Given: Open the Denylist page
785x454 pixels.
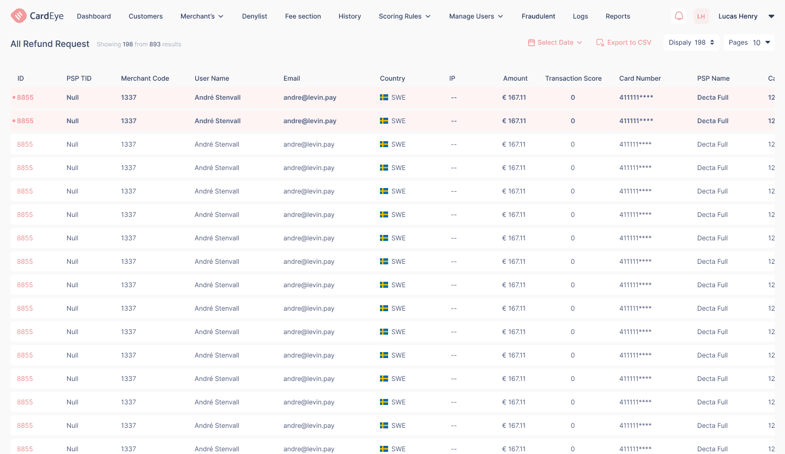Looking at the screenshot, I should (255, 16).
